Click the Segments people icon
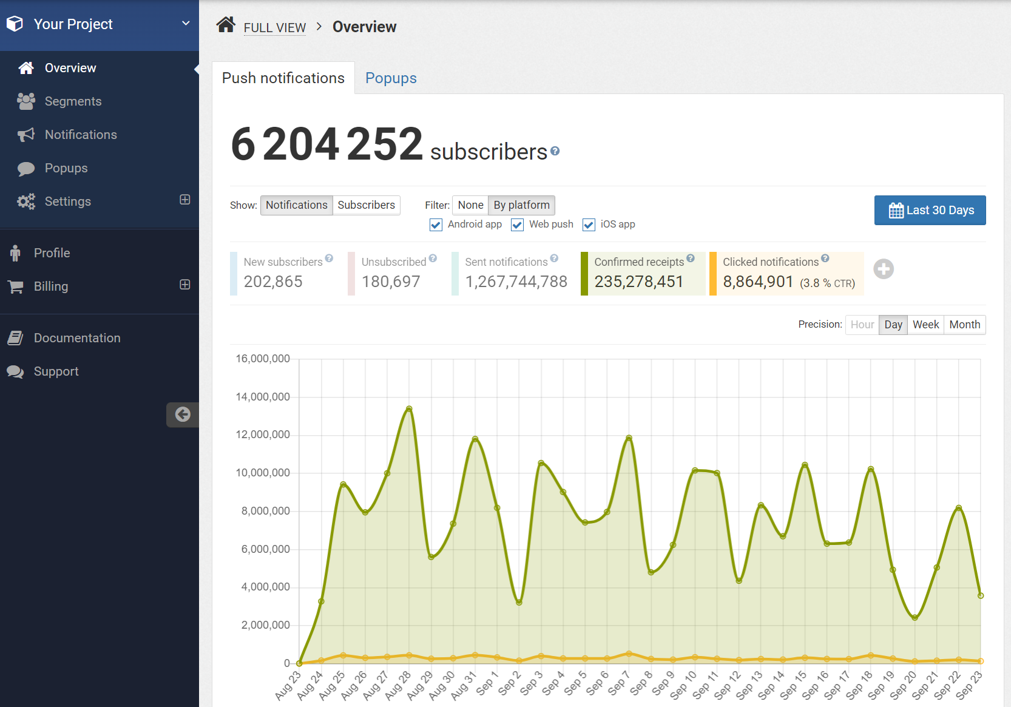The width and height of the screenshot is (1011, 707). pos(26,101)
